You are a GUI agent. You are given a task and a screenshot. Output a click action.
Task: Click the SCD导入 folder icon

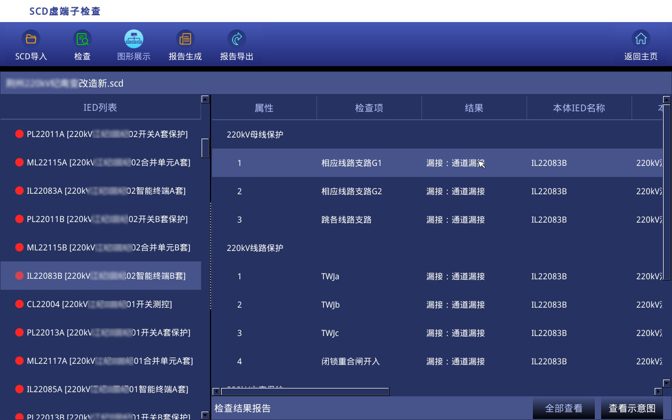point(31,39)
